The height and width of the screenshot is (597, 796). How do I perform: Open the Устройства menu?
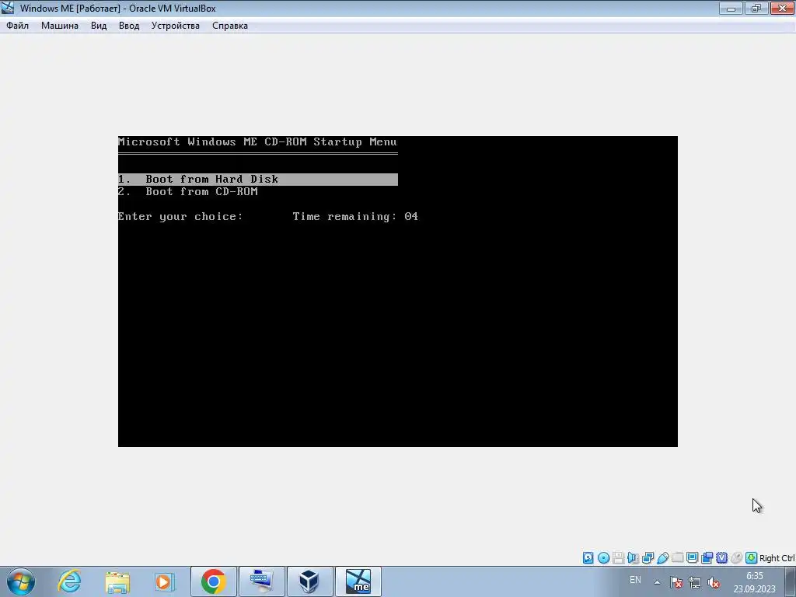175,26
